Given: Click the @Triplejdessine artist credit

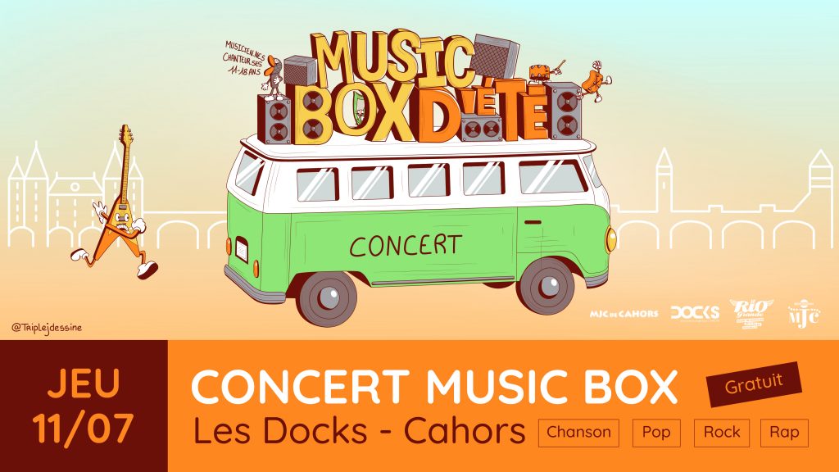Looking at the screenshot, I should (x=47, y=328).
